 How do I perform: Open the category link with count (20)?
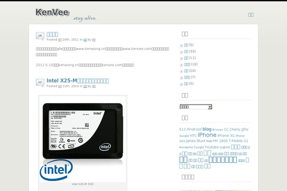point(186,71)
